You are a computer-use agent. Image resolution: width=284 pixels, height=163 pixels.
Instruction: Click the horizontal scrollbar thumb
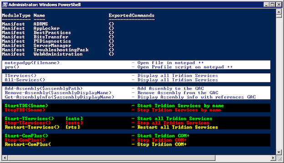pyautogui.click(x=112, y=158)
